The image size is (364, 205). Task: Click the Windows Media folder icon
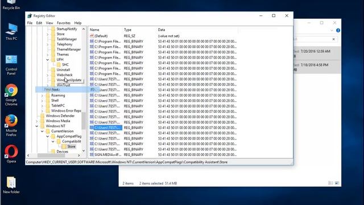coord(42,121)
